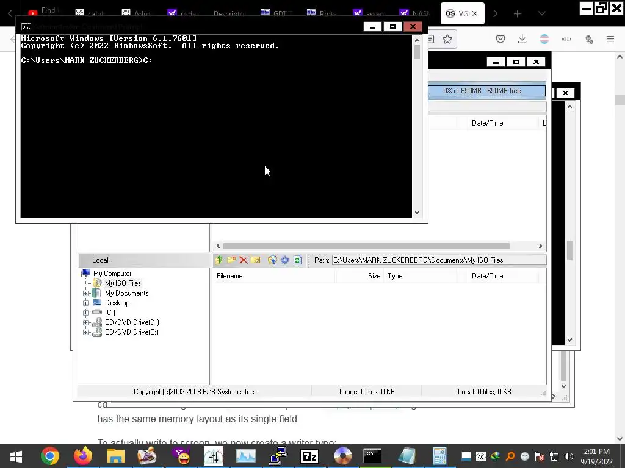
Task: Open the PuTTY taskbar icon
Action: tap(278, 456)
